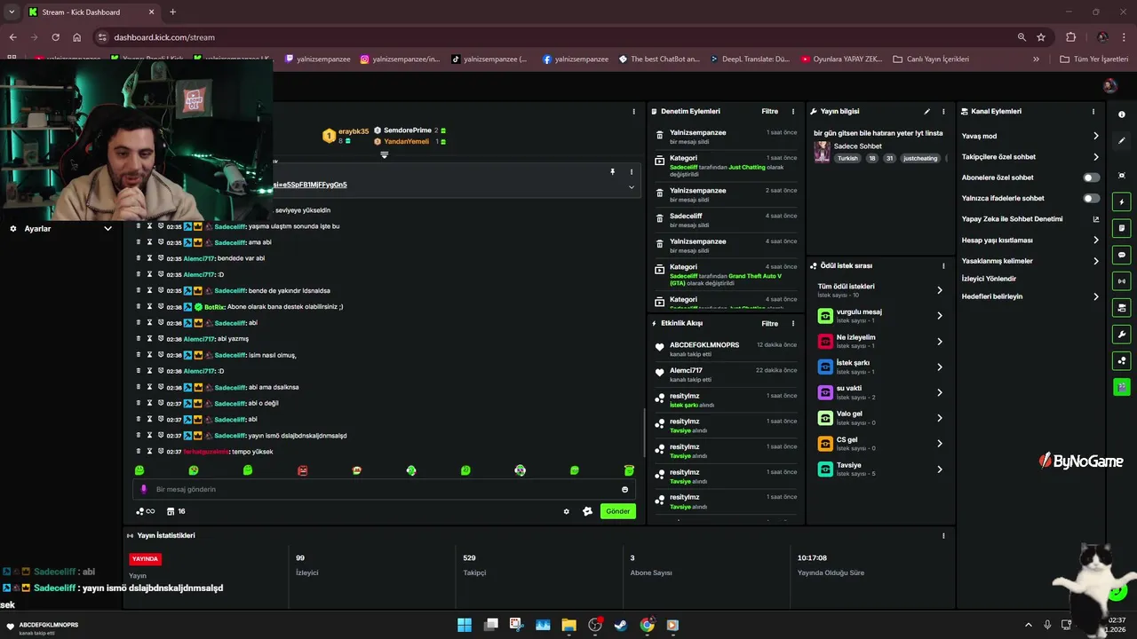
Task: Open the speech bubble sidebar widget
Action: pyautogui.click(x=1121, y=255)
